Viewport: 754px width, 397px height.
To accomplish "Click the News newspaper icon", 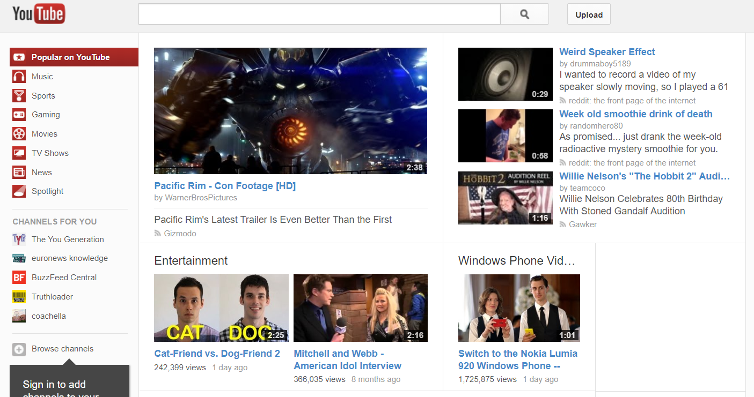I will click(x=19, y=173).
